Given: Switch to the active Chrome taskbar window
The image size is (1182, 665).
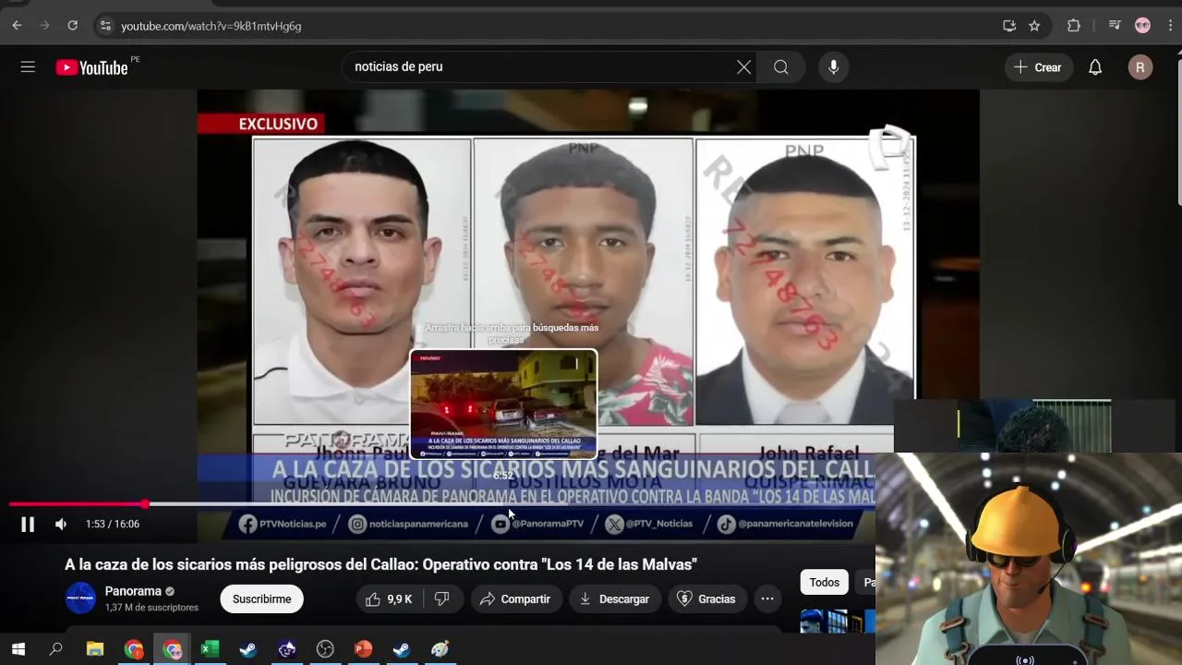Looking at the screenshot, I should pos(172,649).
